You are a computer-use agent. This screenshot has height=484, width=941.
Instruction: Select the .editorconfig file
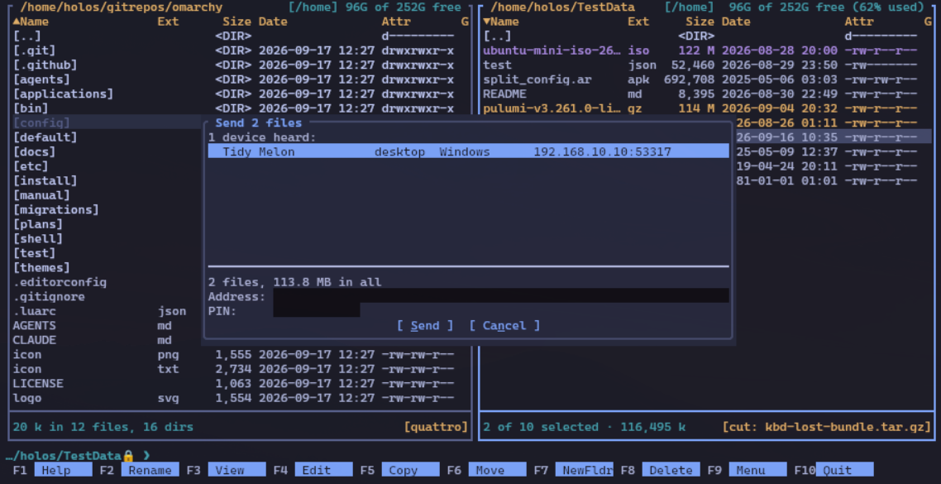tap(107, 281)
